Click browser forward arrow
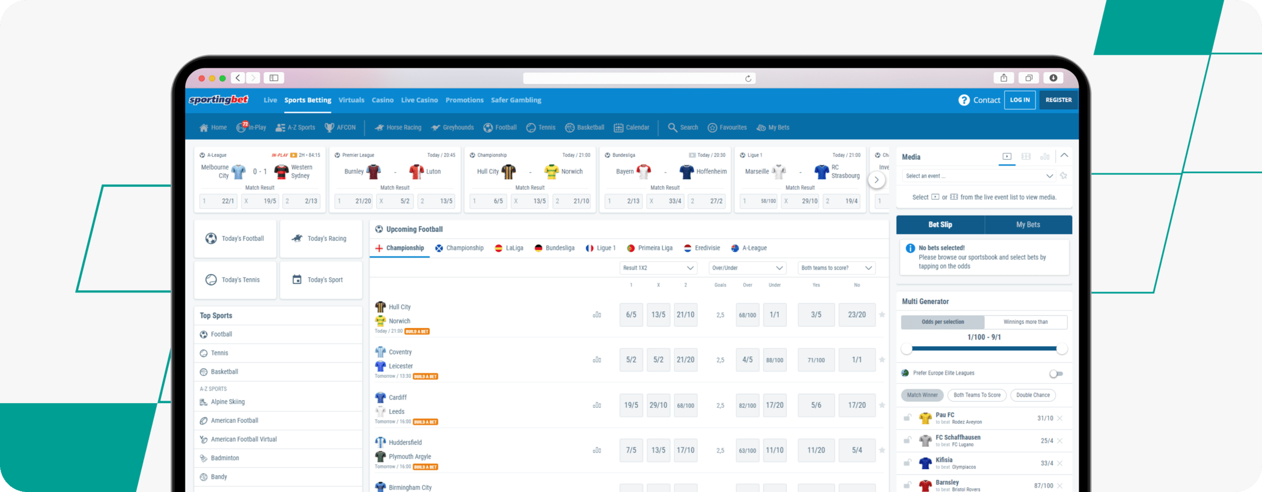Viewport: 1262px width, 492px height. tap(253, 78)
